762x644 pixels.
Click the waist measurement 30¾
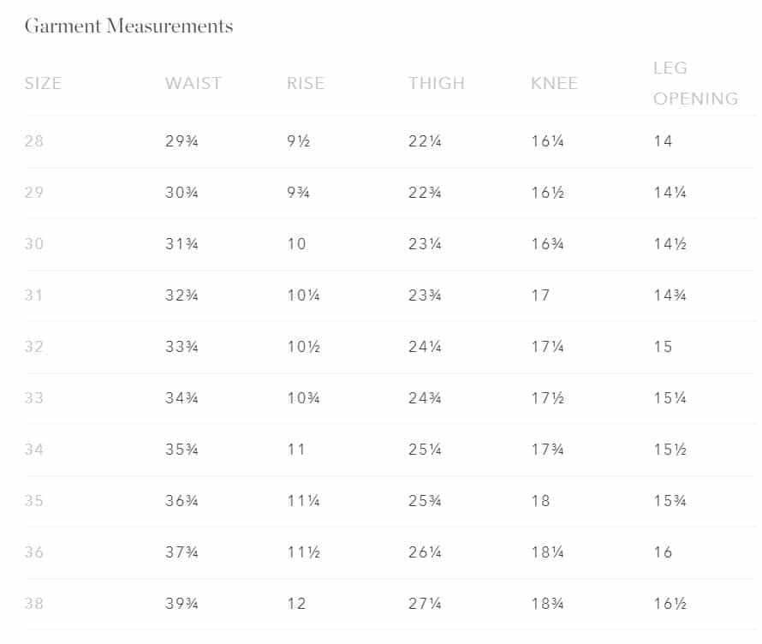182,193
